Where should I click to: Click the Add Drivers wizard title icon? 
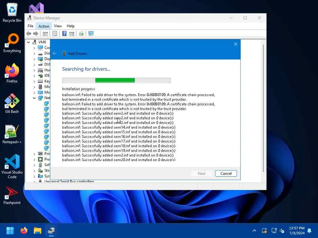(x=64, y=53)
